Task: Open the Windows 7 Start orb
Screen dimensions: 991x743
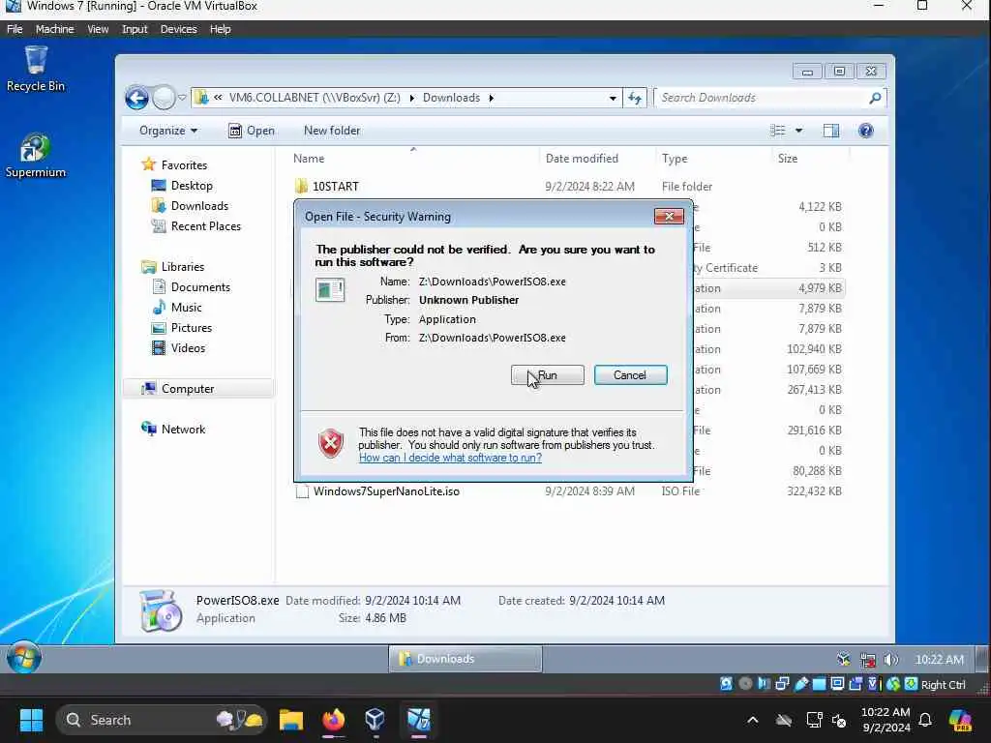Action: tap(24, 658)
